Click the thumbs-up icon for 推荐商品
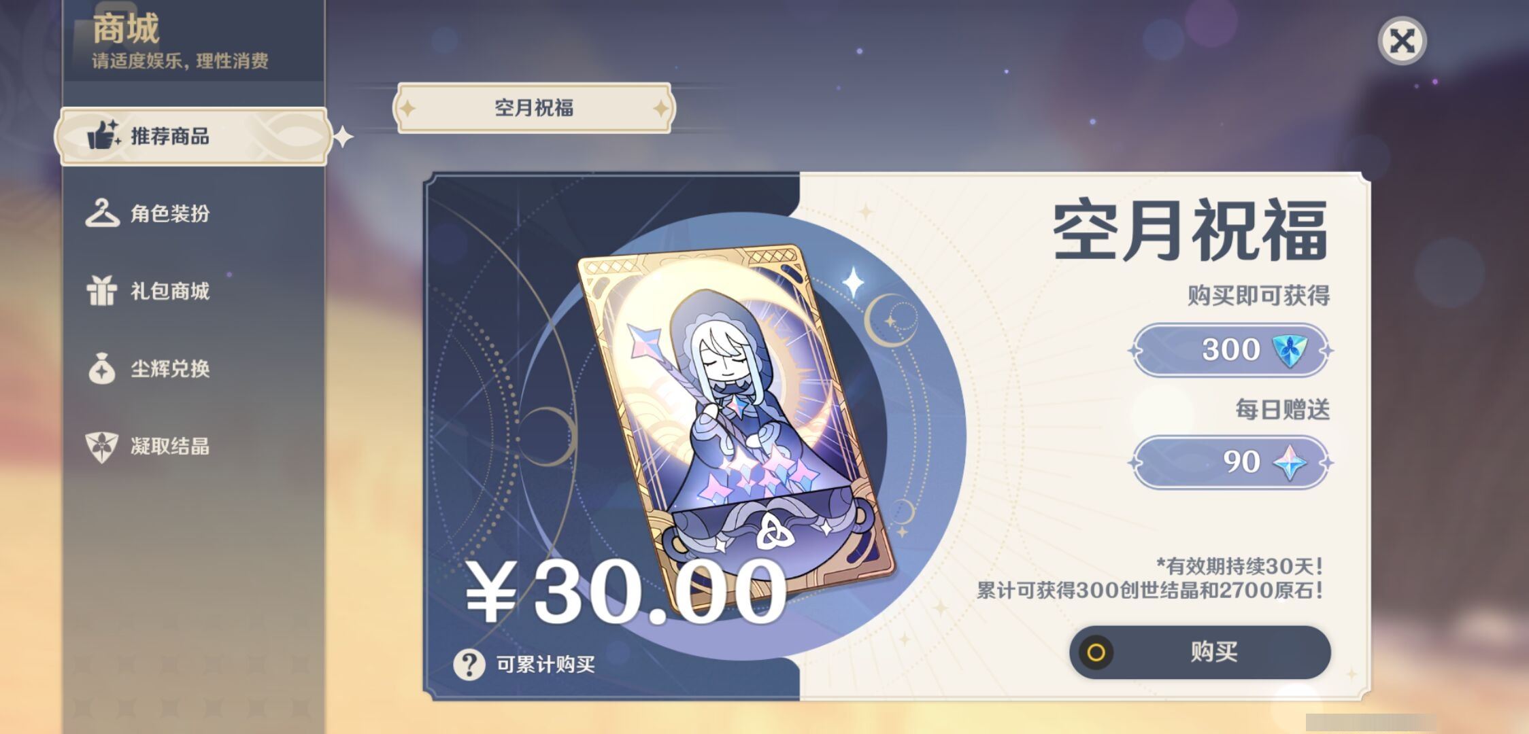This screenshot has height=734, width=1529. [x=103, y=135]
